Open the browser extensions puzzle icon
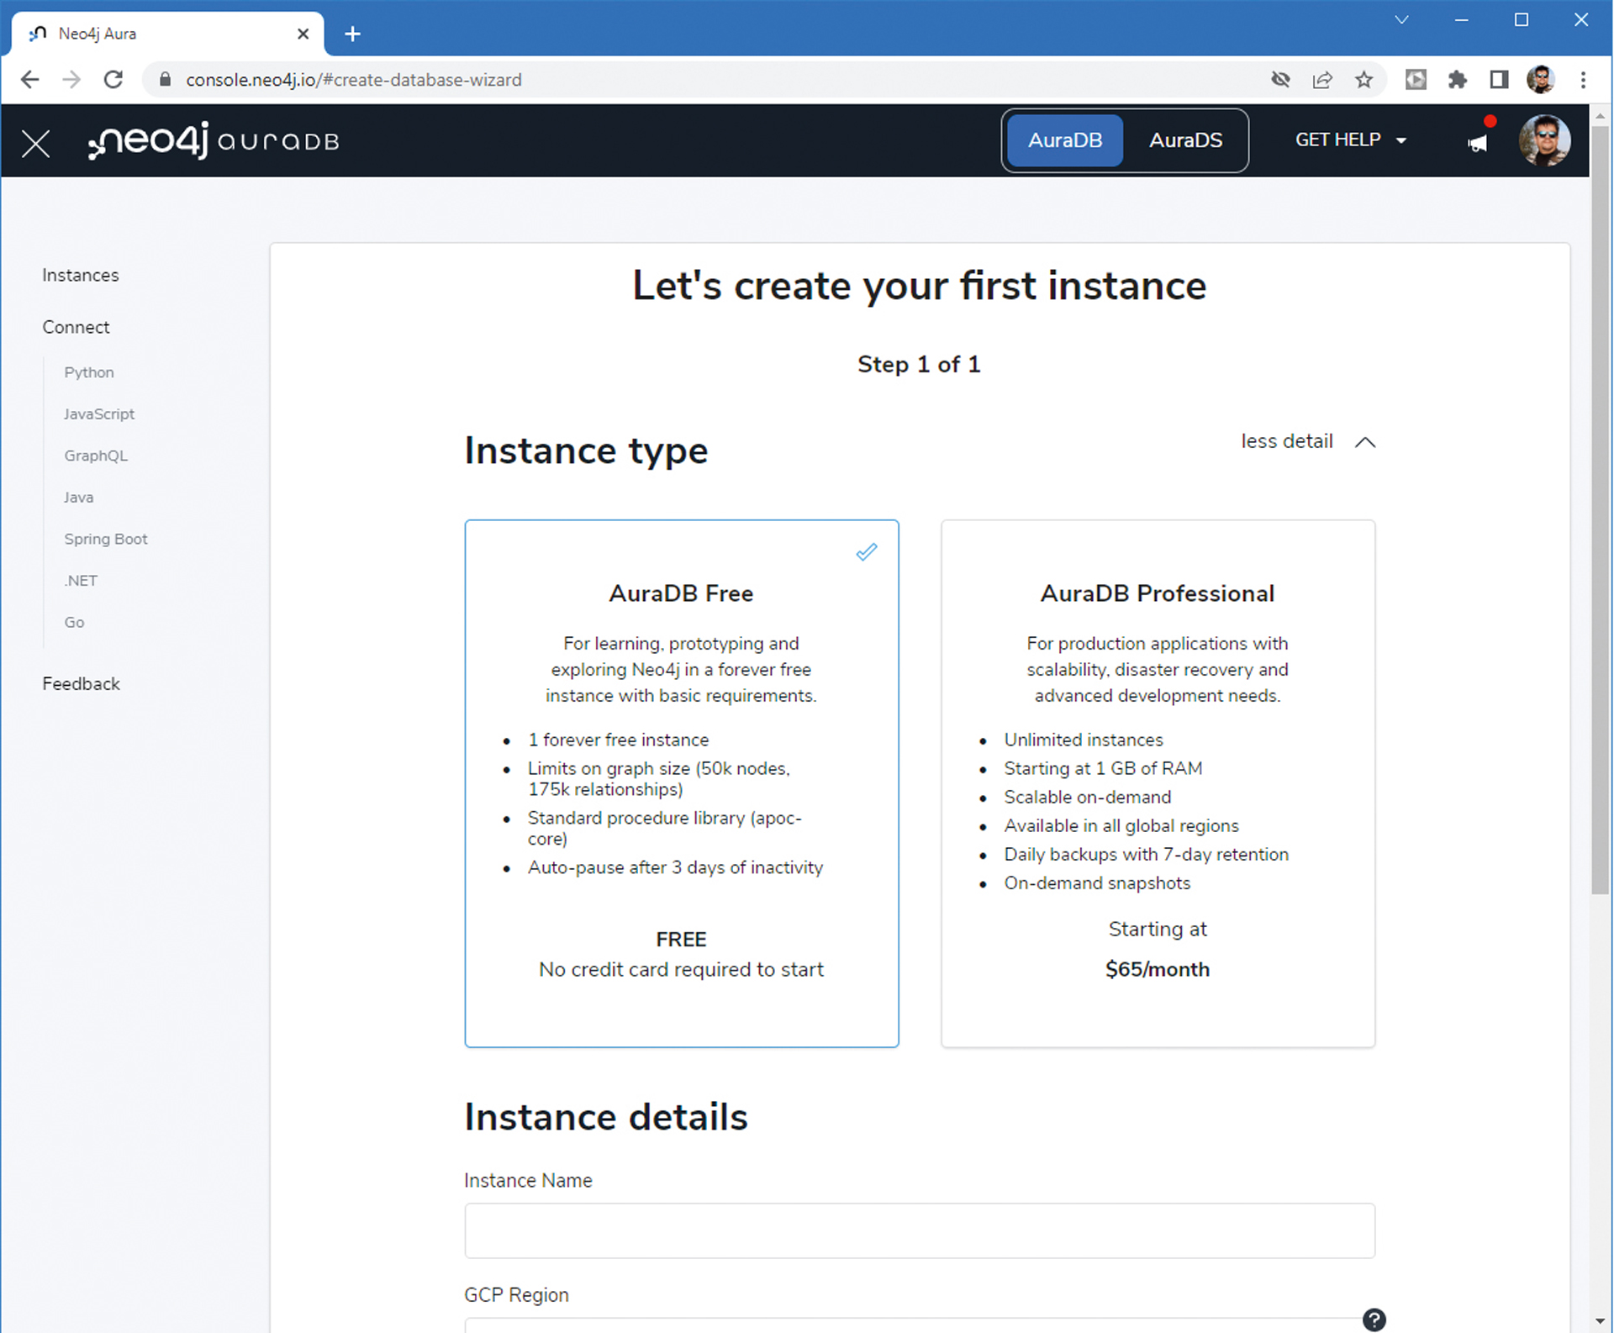Screen dimensions: 1614x1333 click(x=1457, y=80)
